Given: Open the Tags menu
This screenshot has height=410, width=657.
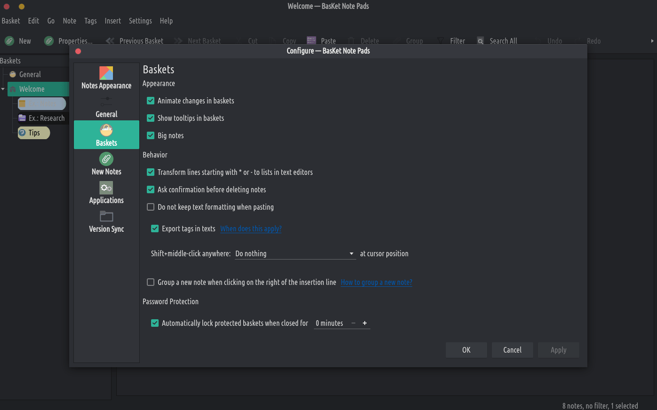Looking at the screenshot, I should pos(90,21).
